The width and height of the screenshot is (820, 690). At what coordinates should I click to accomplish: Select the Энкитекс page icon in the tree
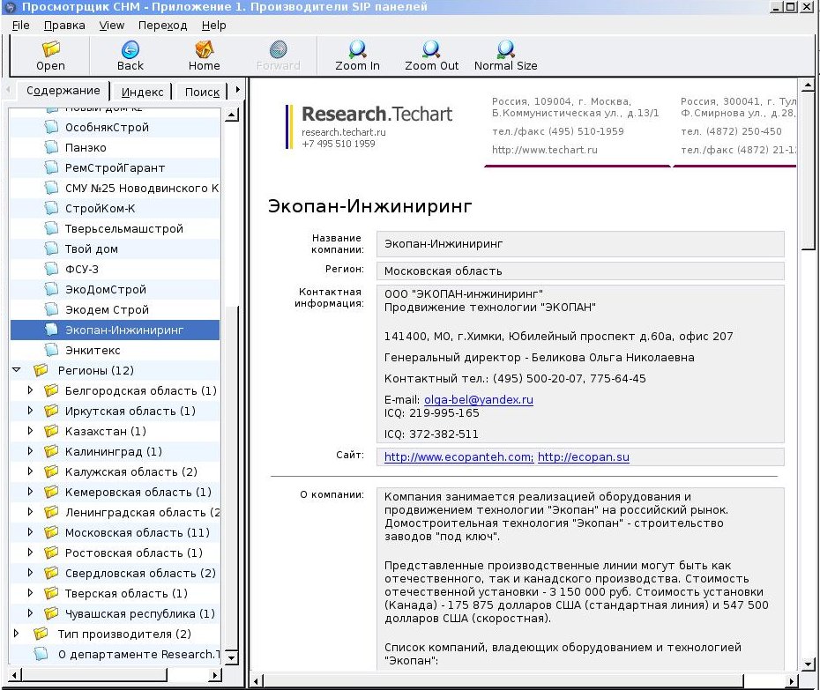(x=51, y=350)
